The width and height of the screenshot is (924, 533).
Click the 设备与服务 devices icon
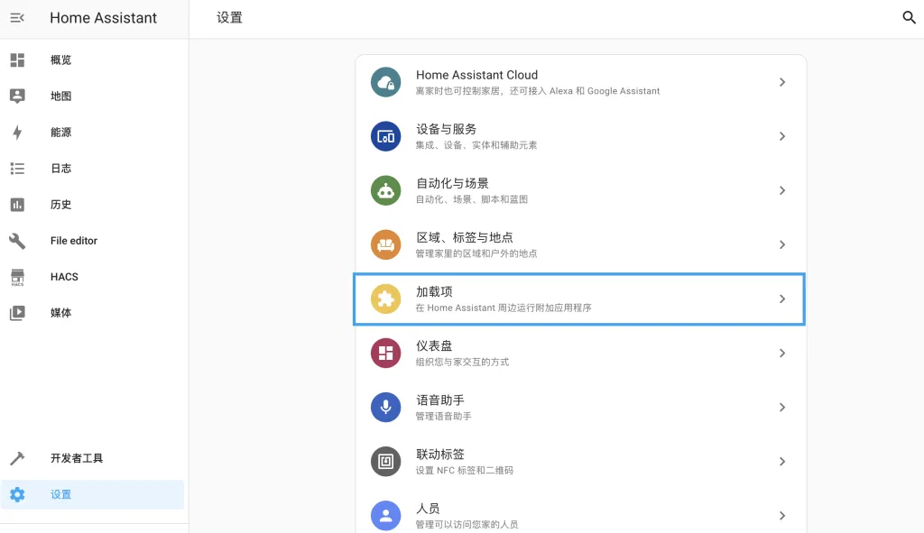click(x=386, y=137)
